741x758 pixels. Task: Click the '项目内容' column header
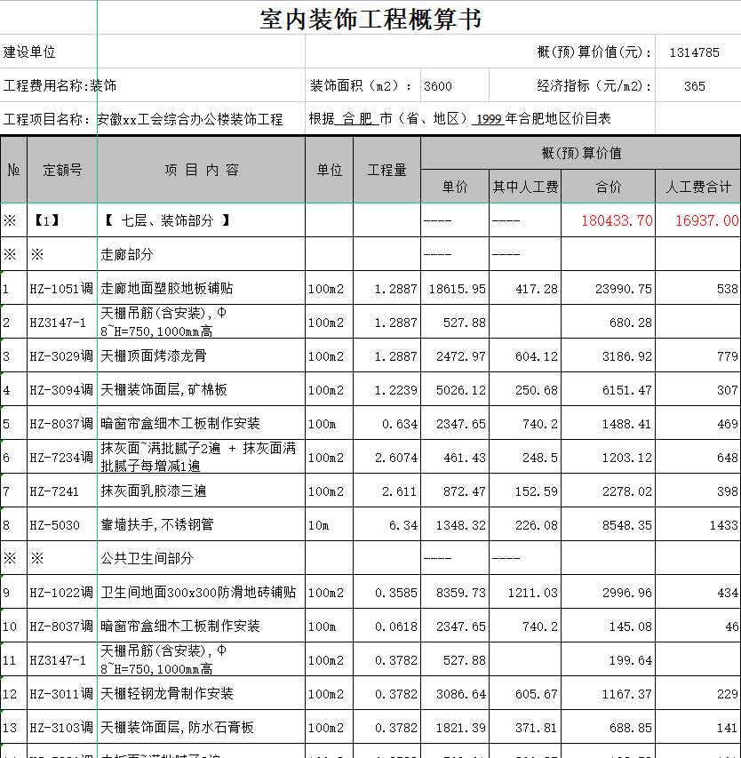pyautogui.click(x=202, y=170)
